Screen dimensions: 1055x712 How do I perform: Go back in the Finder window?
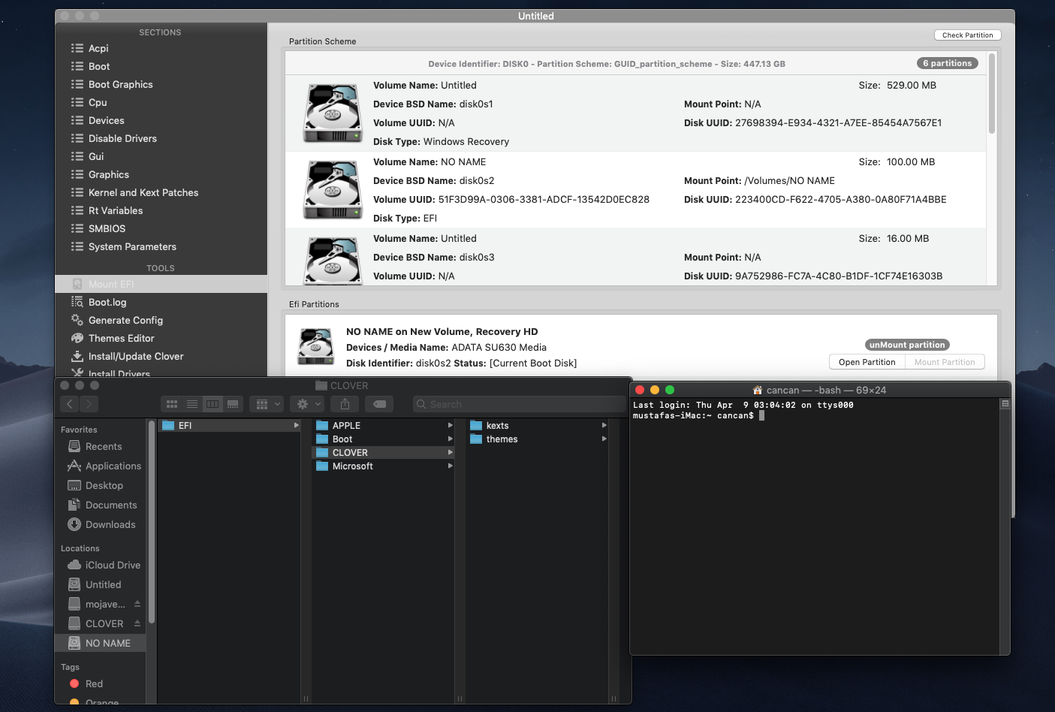coord(70,404)
